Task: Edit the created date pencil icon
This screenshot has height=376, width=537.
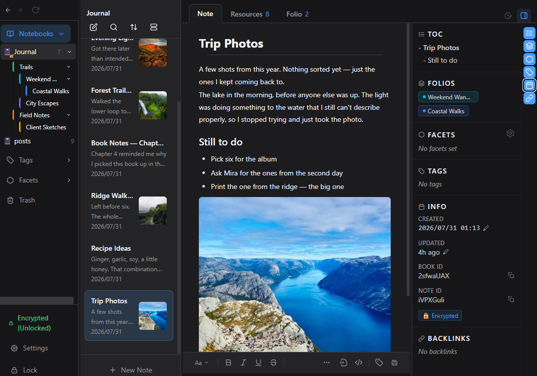Action: [x=485, y=228]
